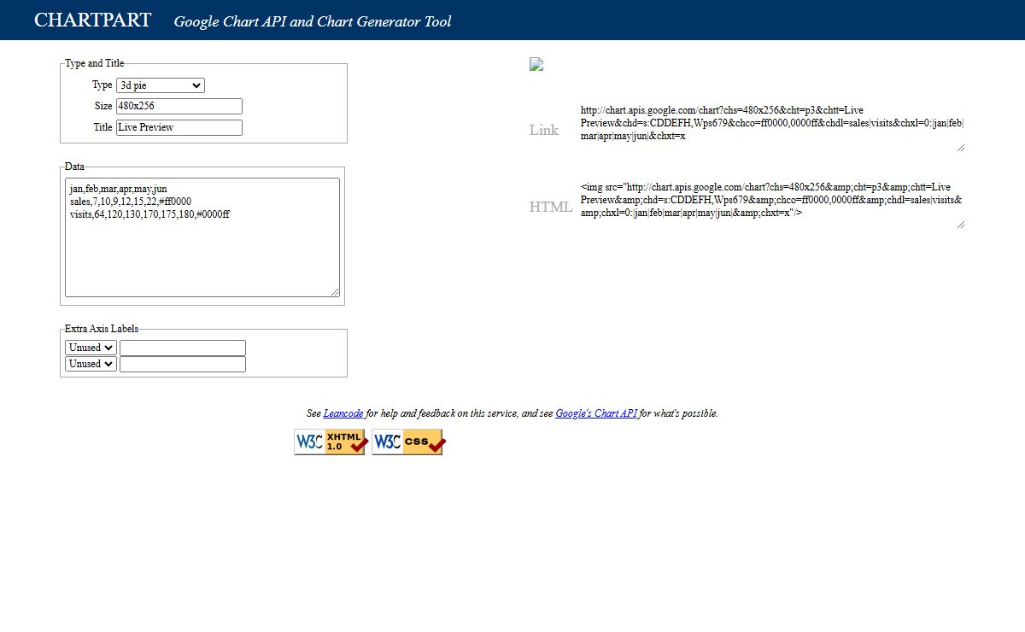Focus the first extra axis label text field
Screen dimensions: 1025x632
tap(183, 348)
